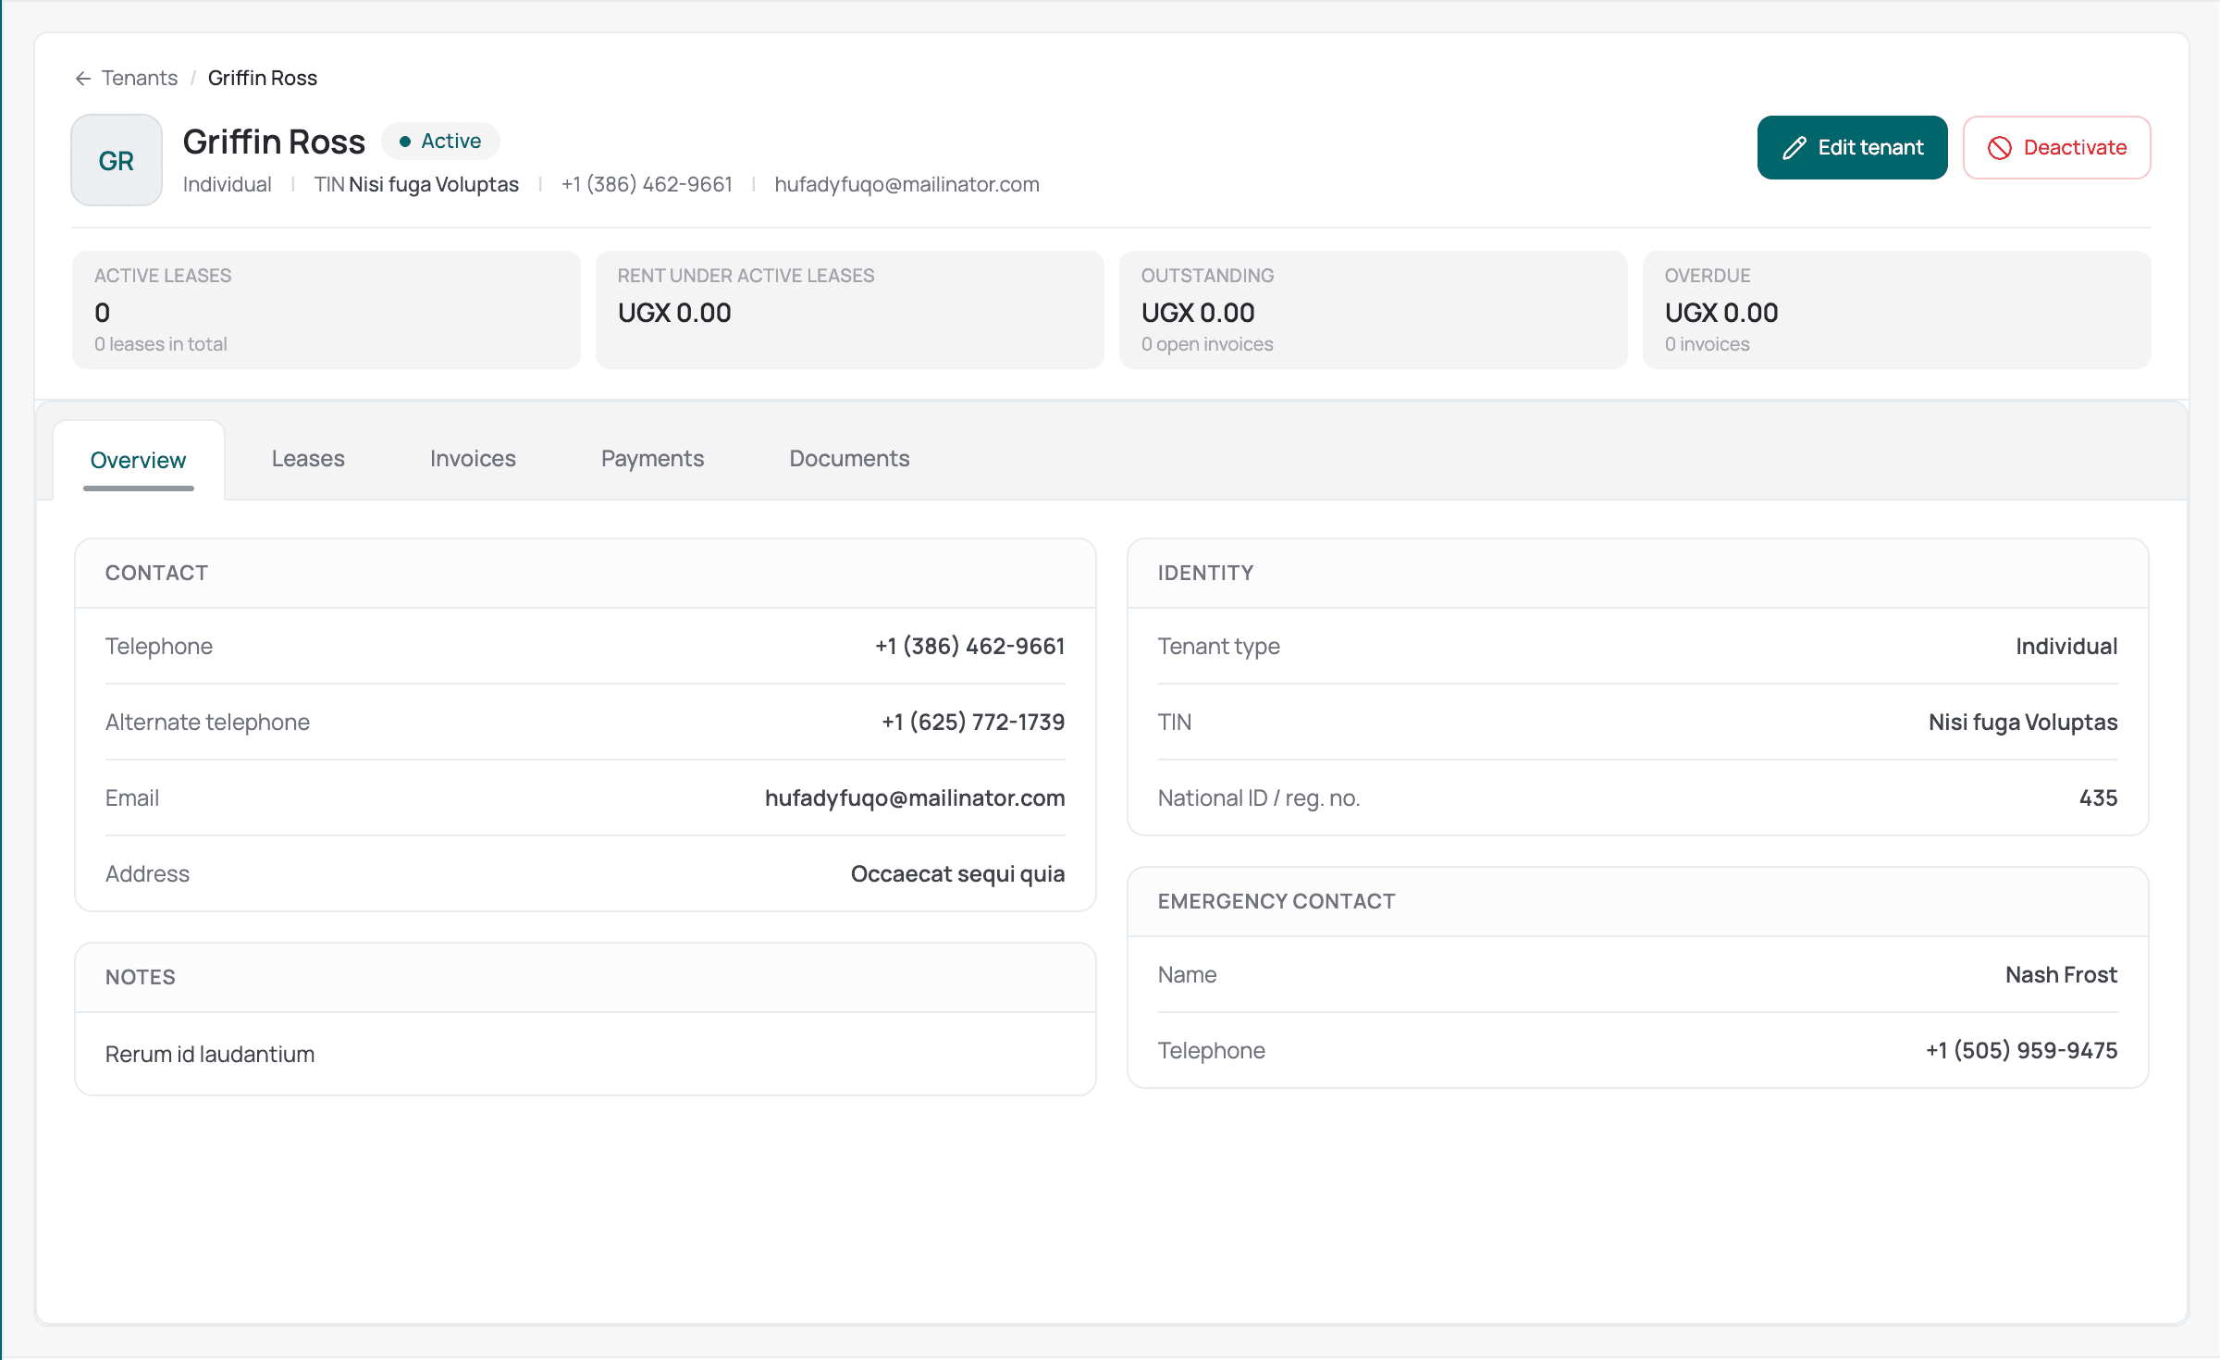
Task: Click the 0 leases in total text
Action: click(160, 344)
